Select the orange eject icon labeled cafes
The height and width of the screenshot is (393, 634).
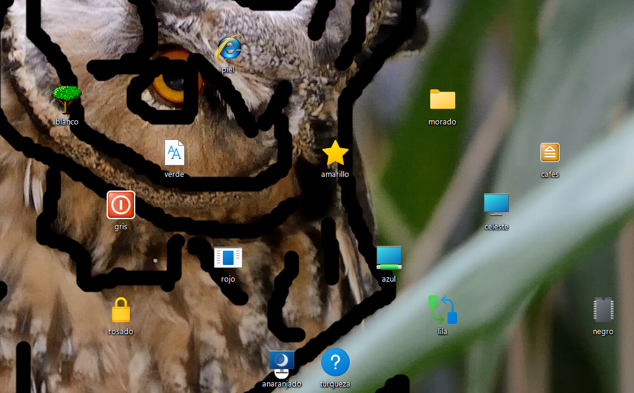pyautogui.click(x=549, y=152)
